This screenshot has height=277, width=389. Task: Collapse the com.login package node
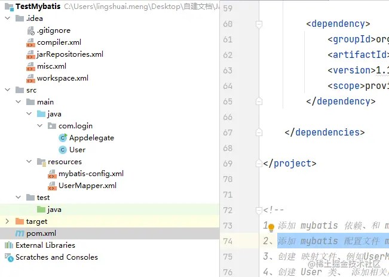point(39,125)
